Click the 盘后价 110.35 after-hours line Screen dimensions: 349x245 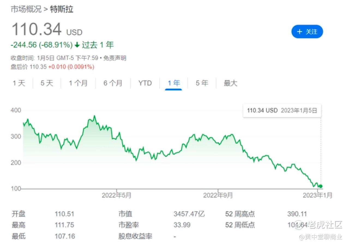[53, 67]
